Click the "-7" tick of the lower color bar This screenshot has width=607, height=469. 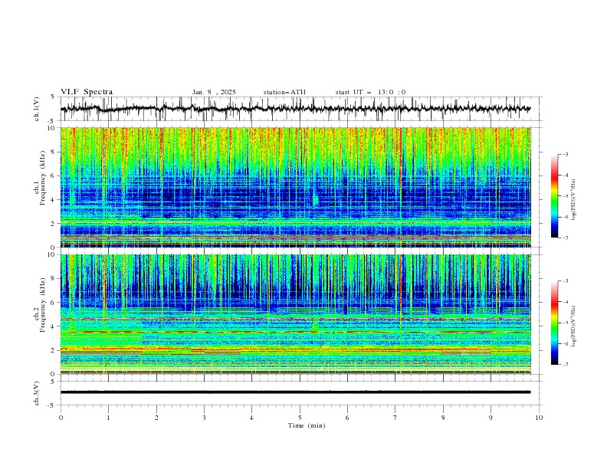coord(565,365)
